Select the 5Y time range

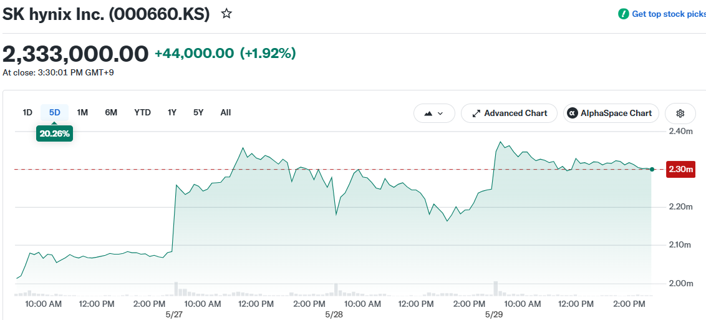coord(198,112)
